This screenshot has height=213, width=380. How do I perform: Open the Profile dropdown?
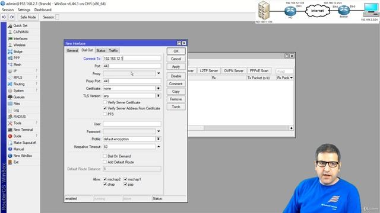[159, 139]
